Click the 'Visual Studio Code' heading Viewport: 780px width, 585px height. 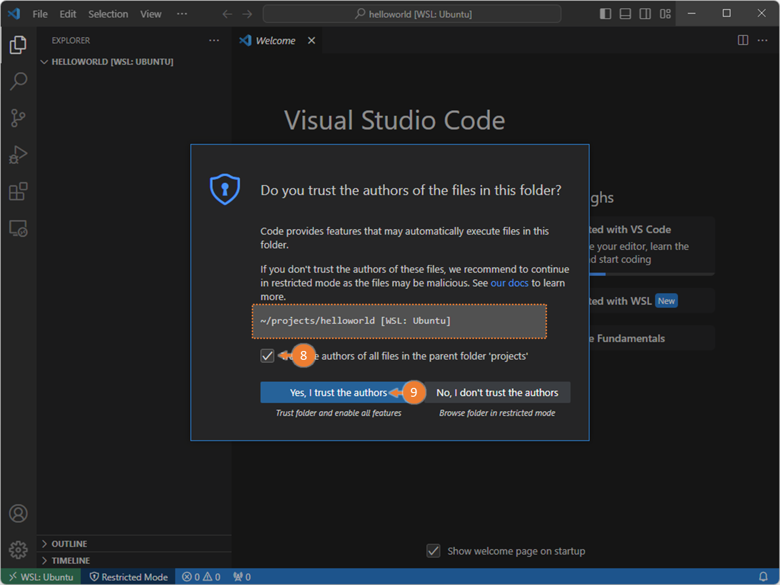pyautogui.click(x=395, y=120)
